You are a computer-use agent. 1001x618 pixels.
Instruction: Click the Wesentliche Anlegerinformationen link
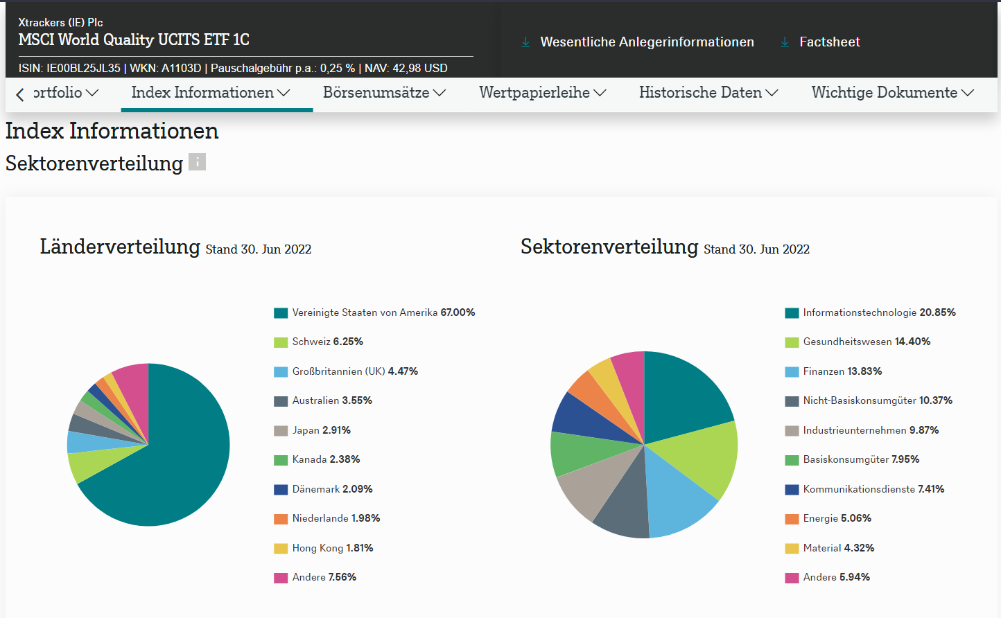pos(646,42)
